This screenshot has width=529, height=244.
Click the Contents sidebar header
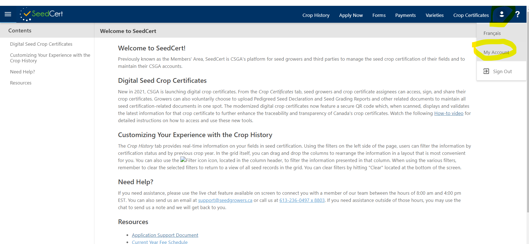click(20, 31)
